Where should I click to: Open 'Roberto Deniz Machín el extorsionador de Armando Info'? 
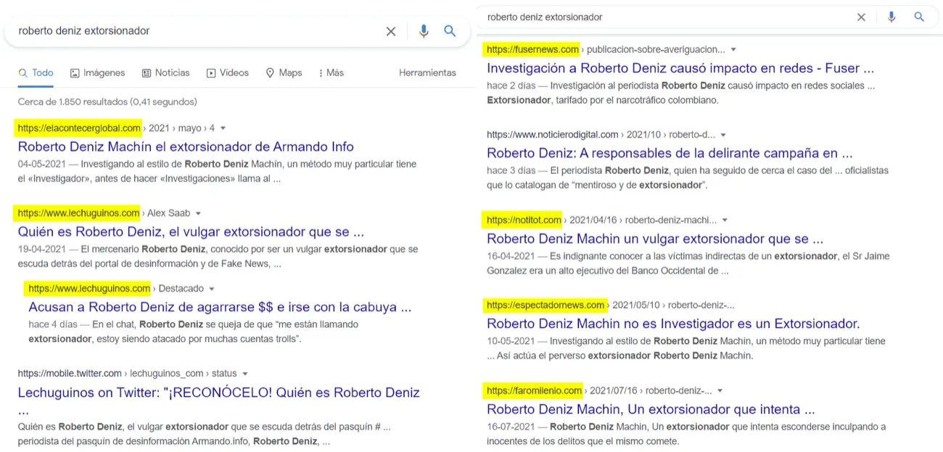tap(186, 147)
